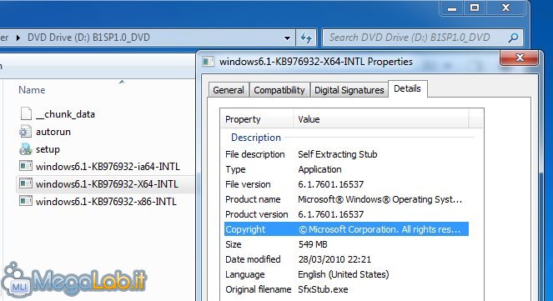
Task: Maximize the Explorer window
Action: (475, 8)
